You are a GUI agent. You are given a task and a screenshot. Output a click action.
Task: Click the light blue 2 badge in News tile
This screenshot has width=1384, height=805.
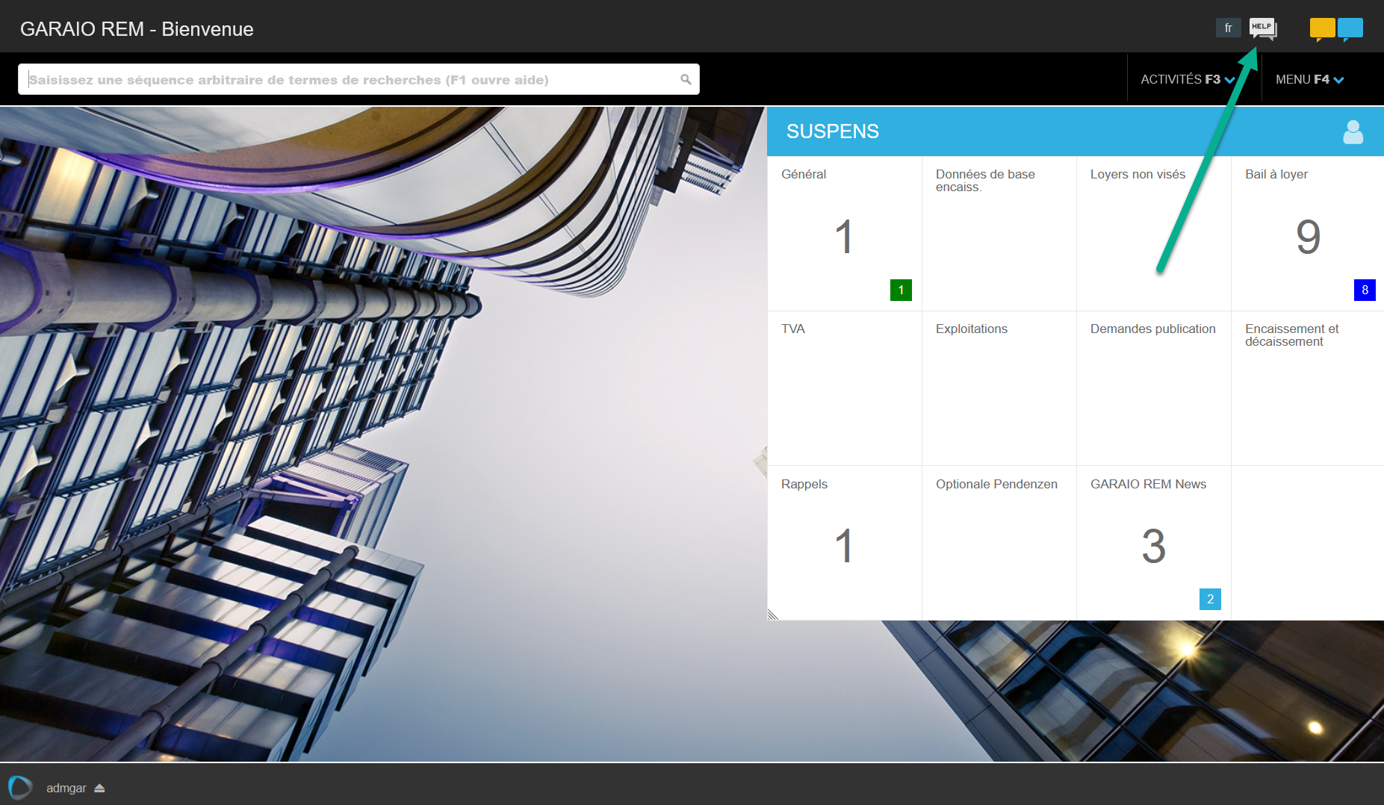[1210, 599]
